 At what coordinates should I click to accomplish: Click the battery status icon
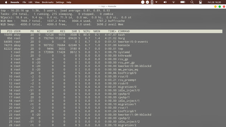coord(183,2)
